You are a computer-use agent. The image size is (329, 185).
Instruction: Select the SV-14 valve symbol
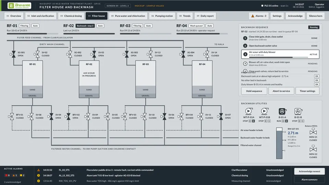click(x=207, y=54)
